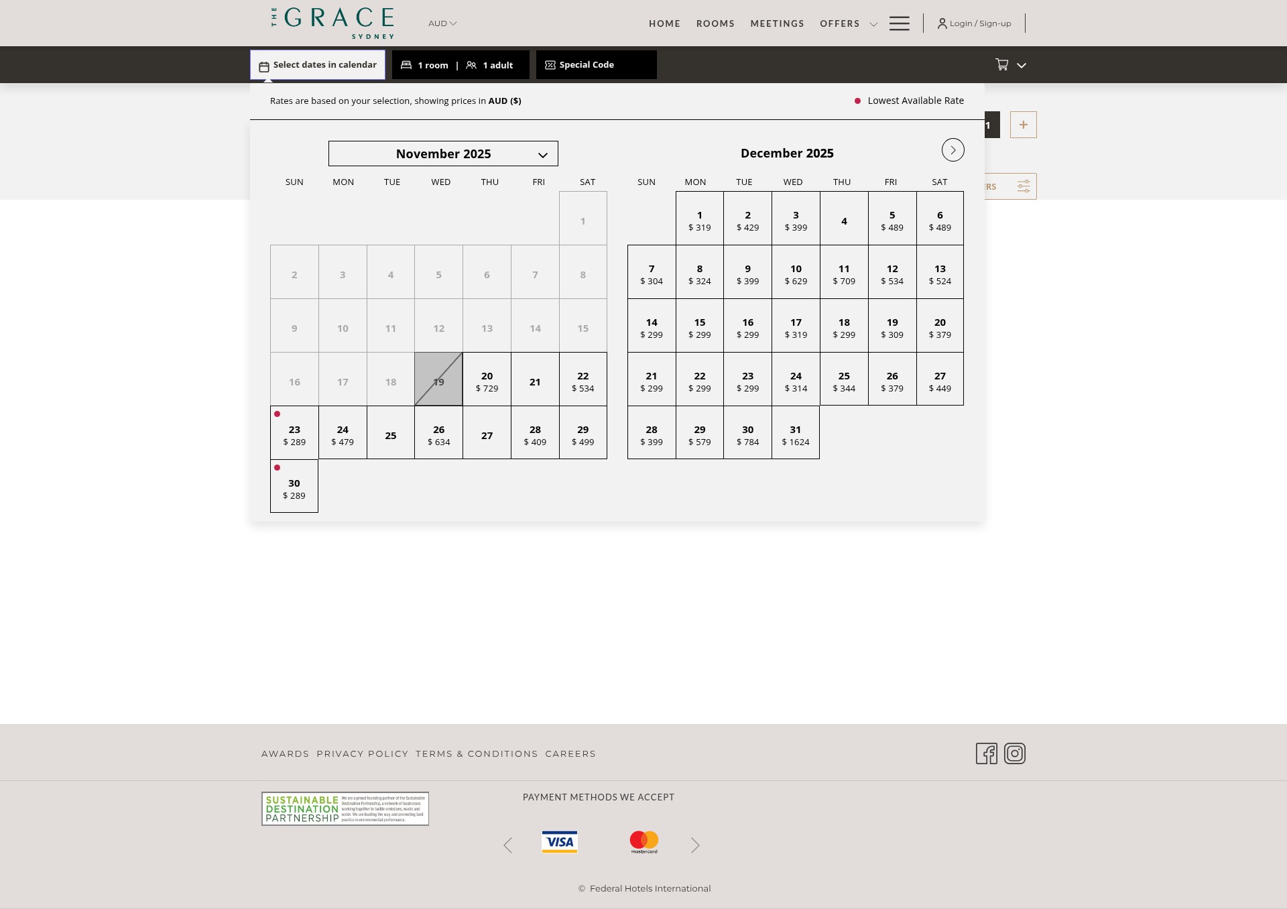The image size is (1287, 909).
Task: Select December 19 at $309
Action: pyautogui.click(x=892, y=325)
